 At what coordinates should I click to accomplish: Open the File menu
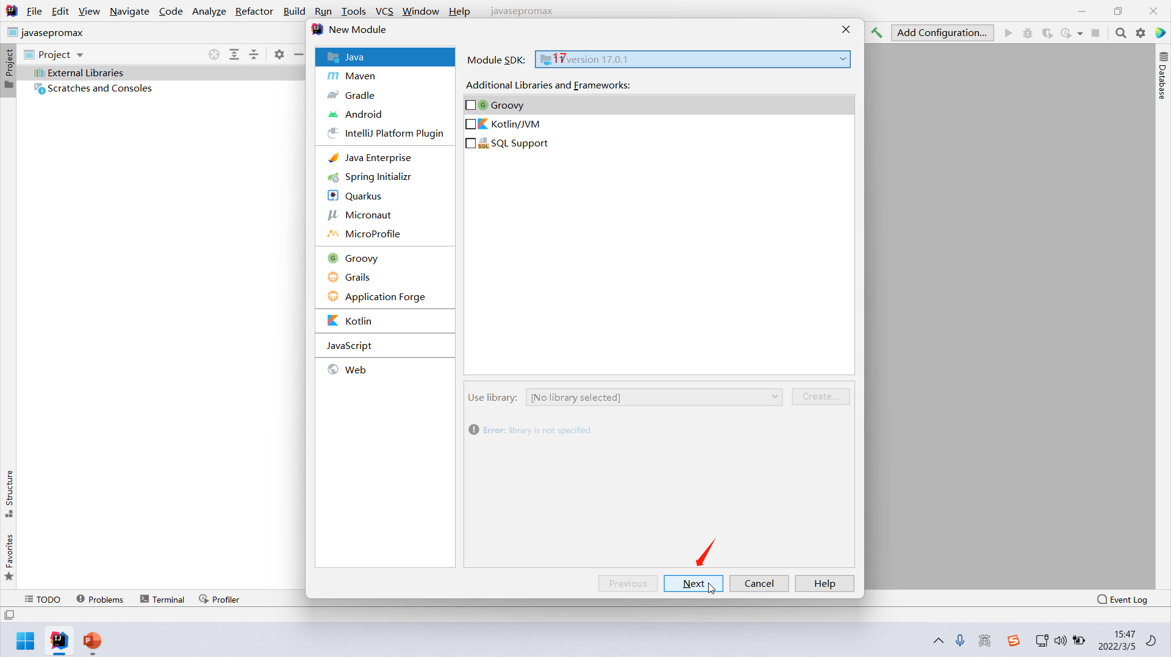click(x=34, y=11)
